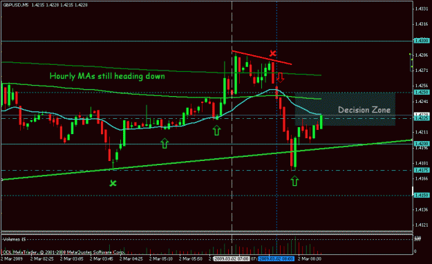This screenshot has height=264, width=432.
Task: Click the 1.4150 price level label
Action: click(422, 195)
